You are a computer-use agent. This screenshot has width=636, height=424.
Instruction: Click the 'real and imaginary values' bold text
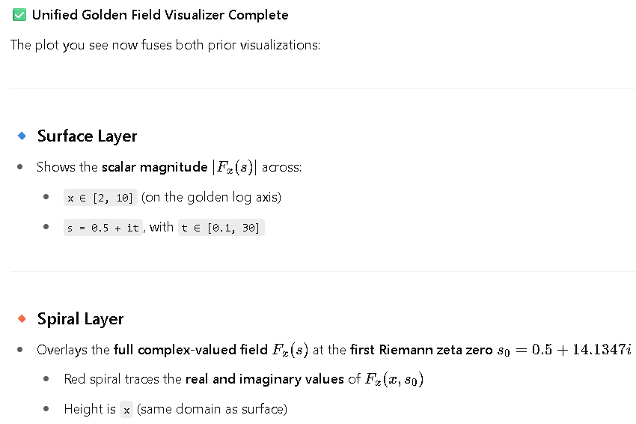(x=264, y=379)
